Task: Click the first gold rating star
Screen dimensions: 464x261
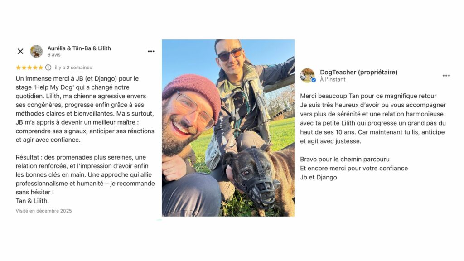Action: (x=19, y=68)
